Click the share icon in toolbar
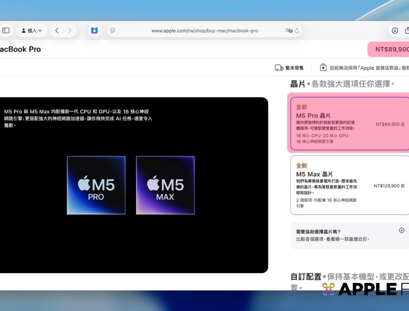This screenshot has height=311, width=409. coord(407,31)
